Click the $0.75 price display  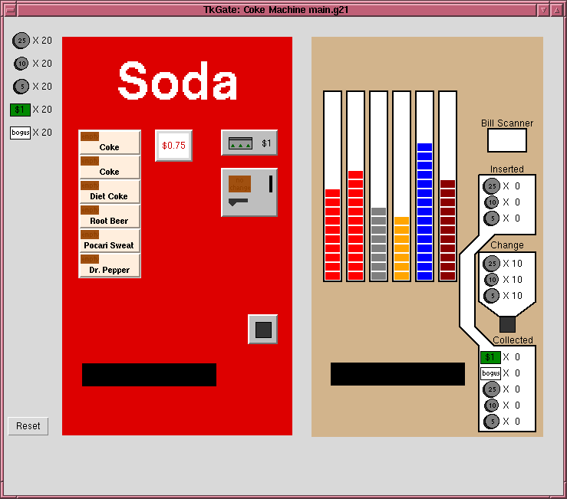[x=173, y=145]
